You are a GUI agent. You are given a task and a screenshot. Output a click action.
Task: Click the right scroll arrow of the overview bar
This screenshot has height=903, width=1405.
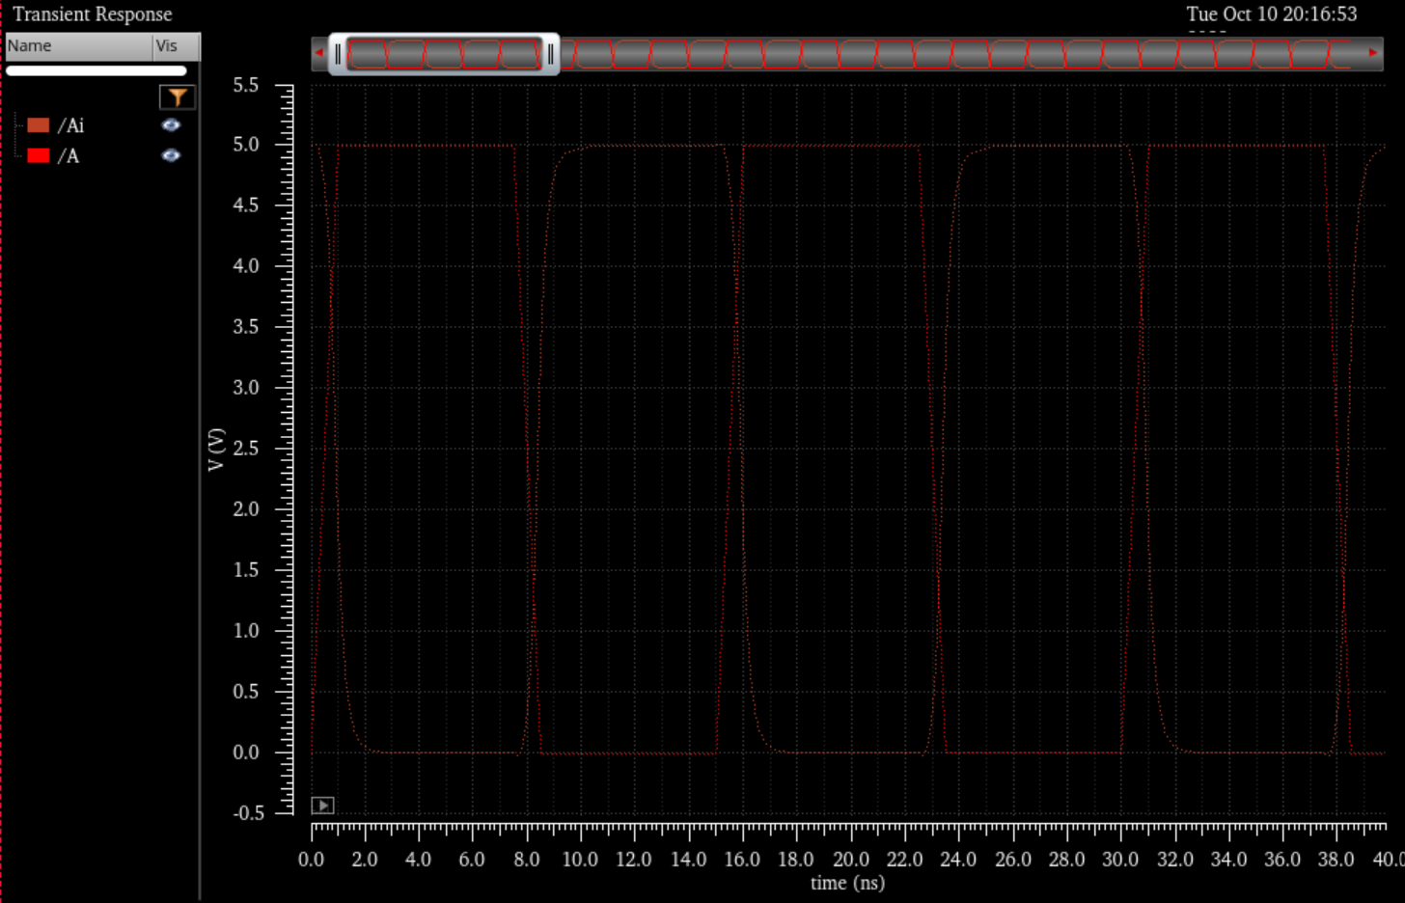(x=1372, y=53)
